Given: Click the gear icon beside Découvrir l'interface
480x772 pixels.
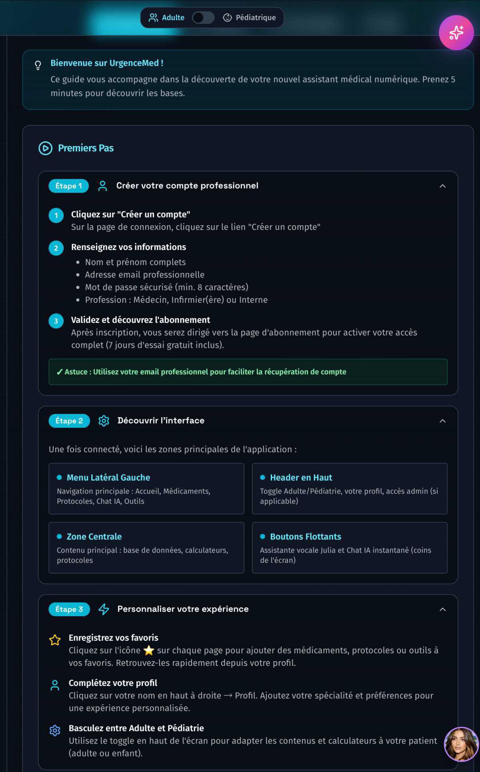Looking at the screenshot, I should [x=104, y=421].
